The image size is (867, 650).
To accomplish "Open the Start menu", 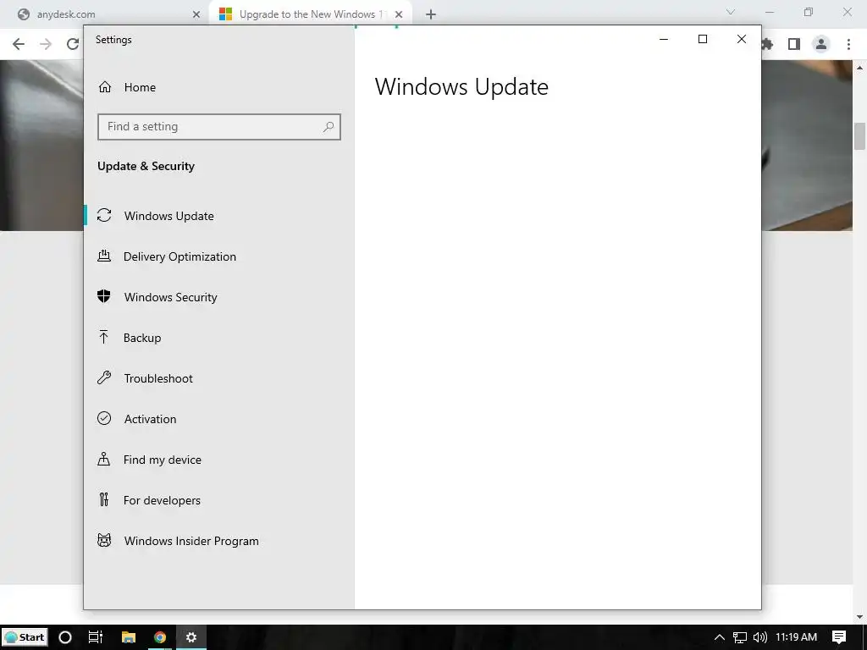I will pyautogui.click(x=25, y=637).
